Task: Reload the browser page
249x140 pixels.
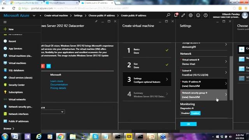Action: tap(14, 8)
